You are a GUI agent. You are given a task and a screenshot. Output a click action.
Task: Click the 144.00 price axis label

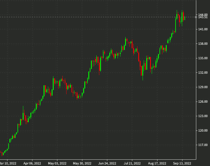[x=203, y=15]
